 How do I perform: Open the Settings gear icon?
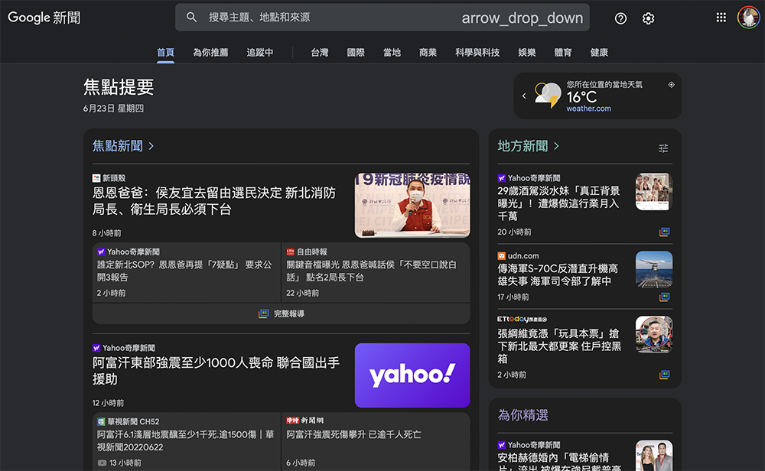648,18
